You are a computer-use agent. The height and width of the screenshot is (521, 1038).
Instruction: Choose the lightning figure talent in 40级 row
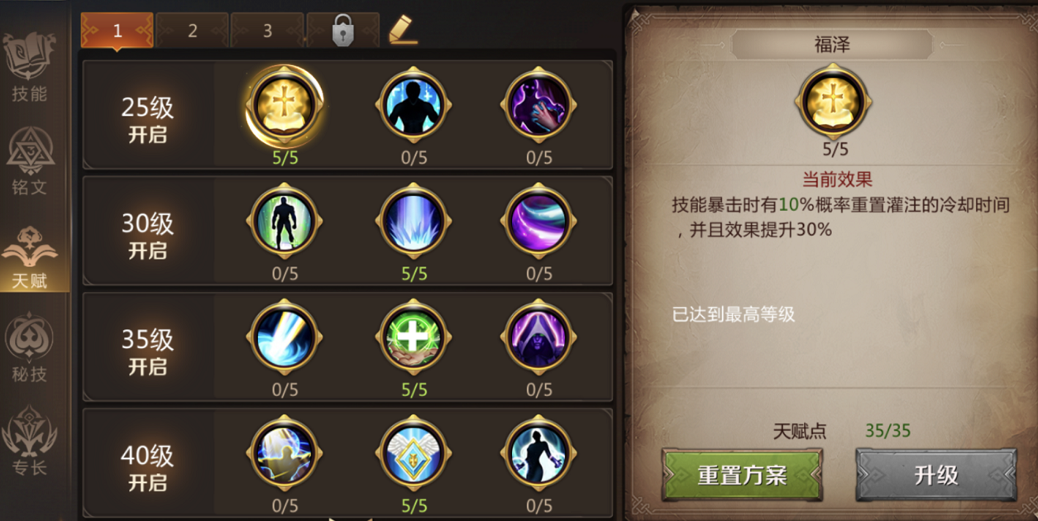point(285,453)
